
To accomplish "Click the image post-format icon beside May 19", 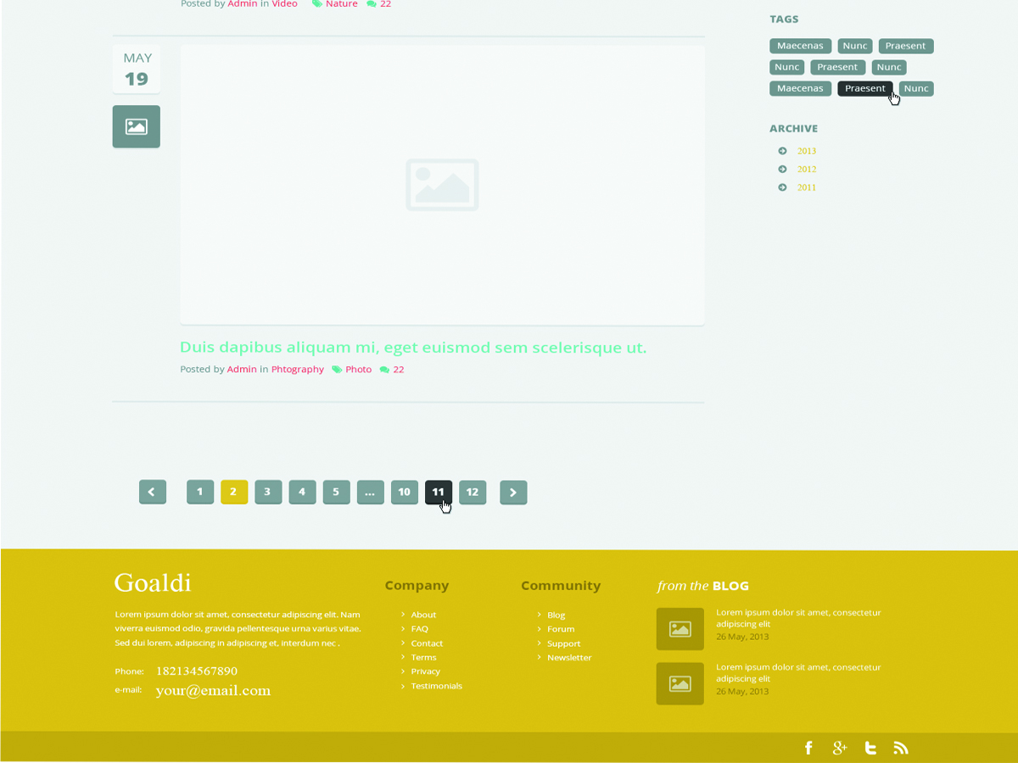I will 136,125.
